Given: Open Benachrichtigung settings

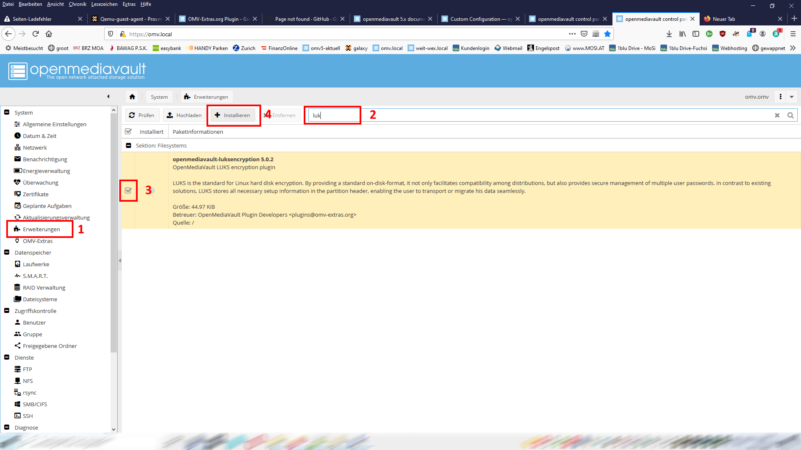Looking at the screenshot, I should [45, 159].
